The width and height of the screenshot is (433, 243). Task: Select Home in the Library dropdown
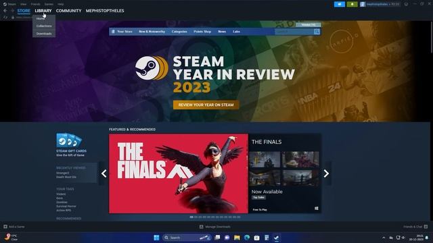coord(41,18)
